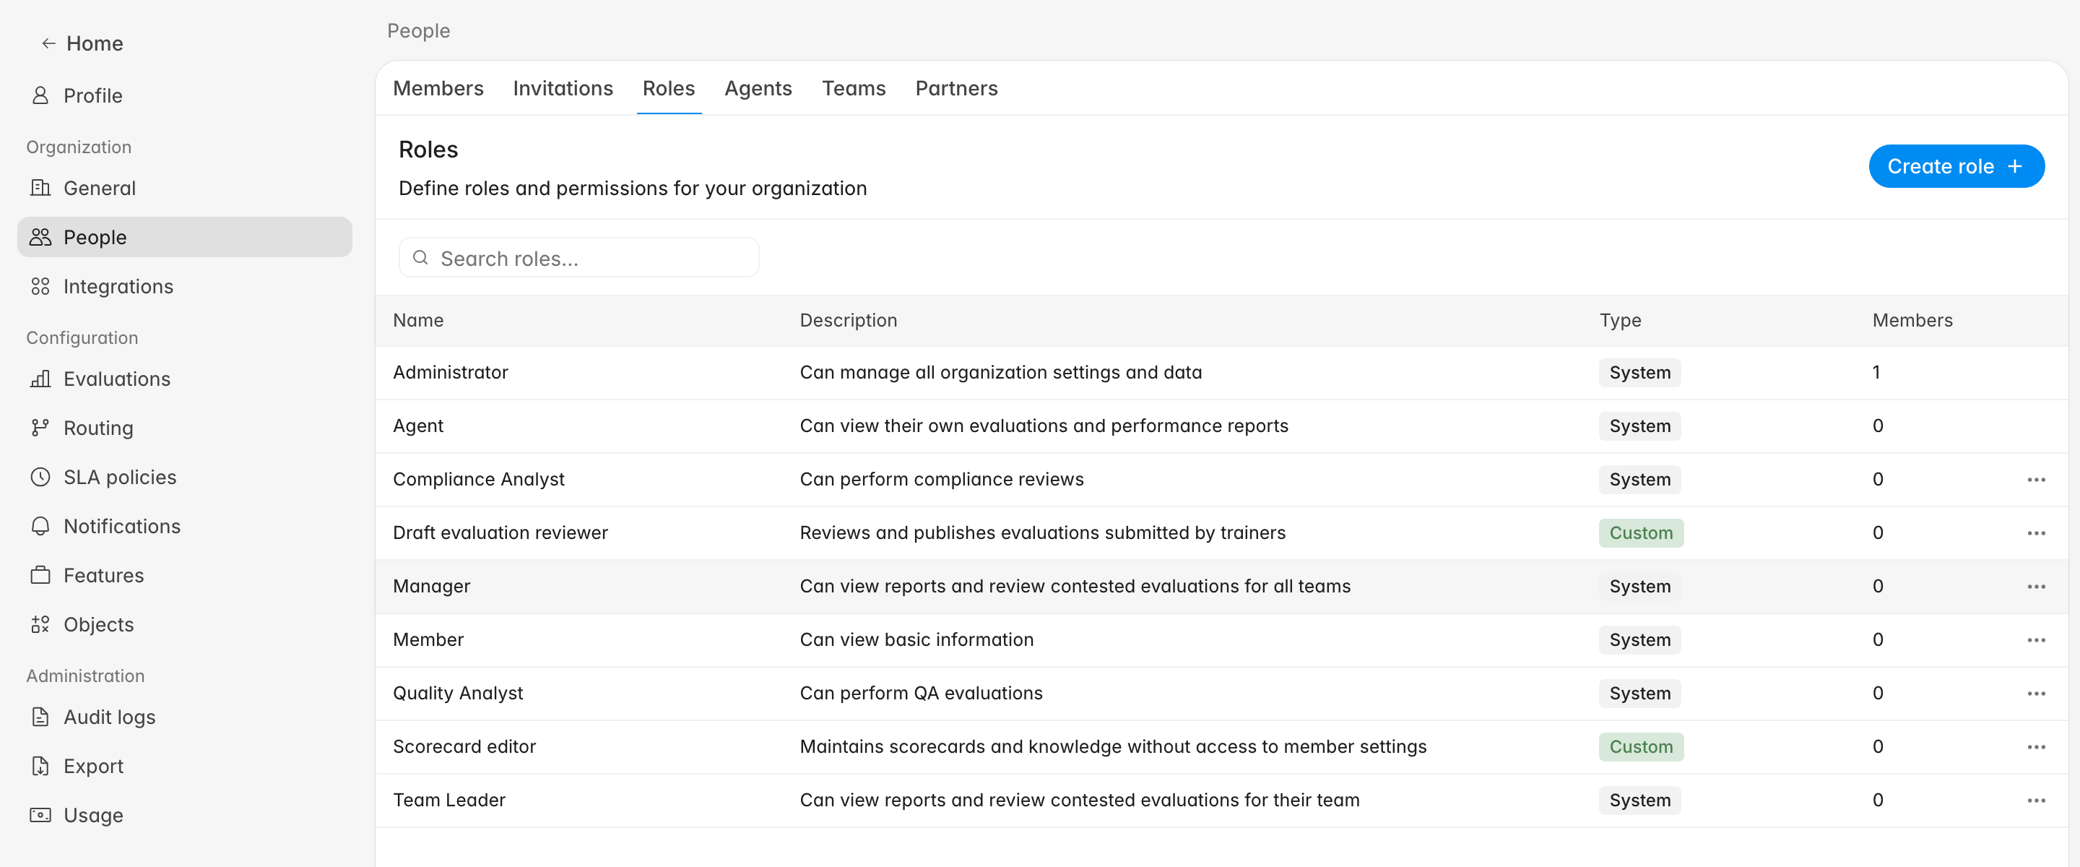Click the Create role button
The width and height of the screenshot is (2080, 867).
1956,166
